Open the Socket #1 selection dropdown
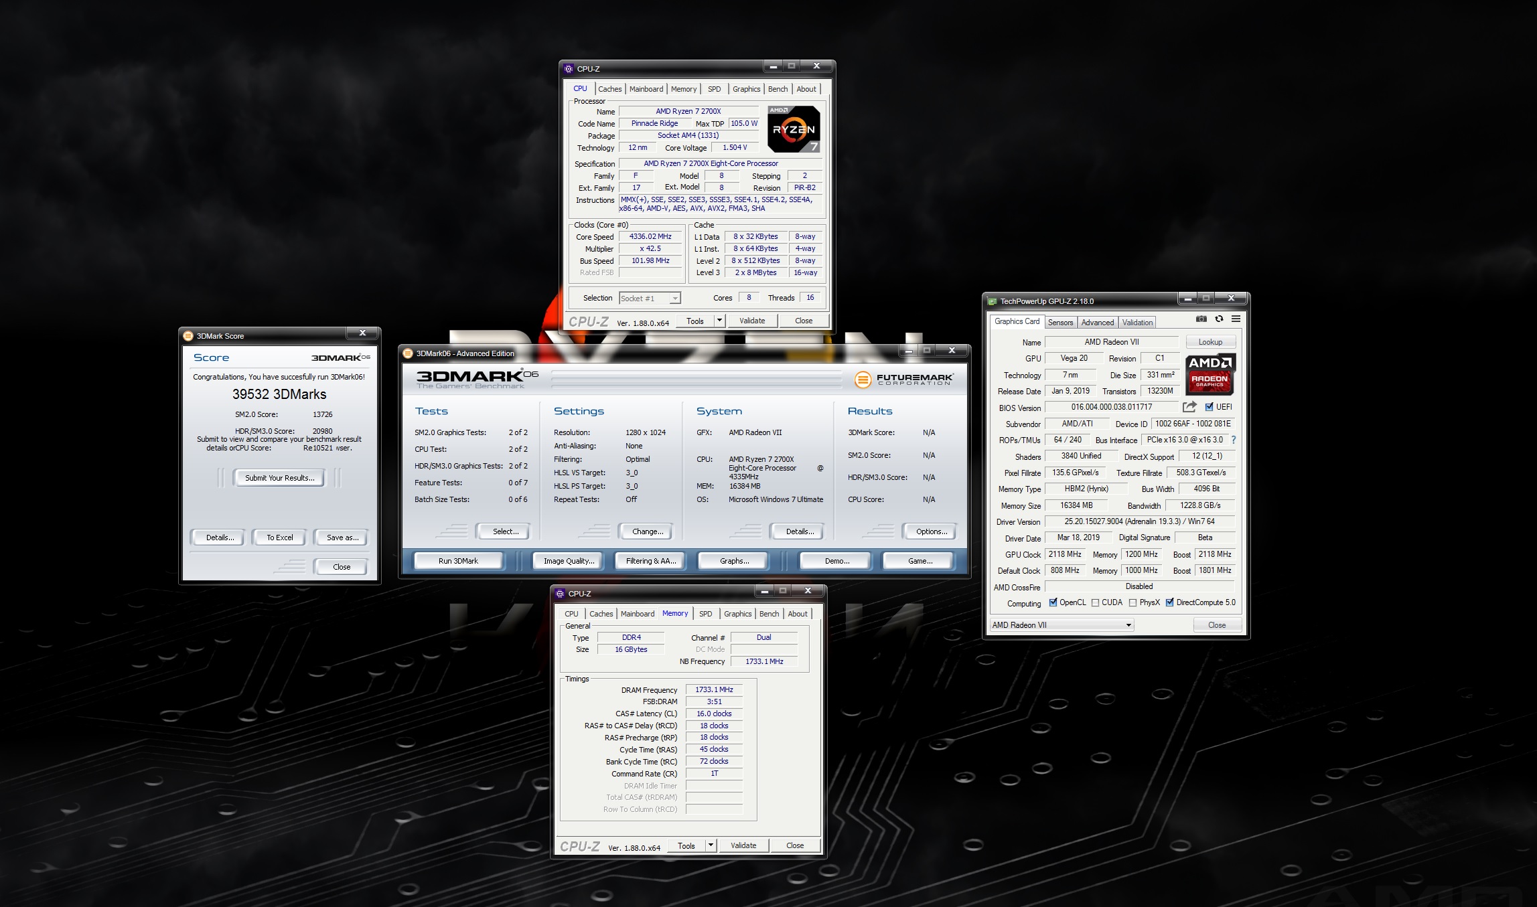 (649, 298)
